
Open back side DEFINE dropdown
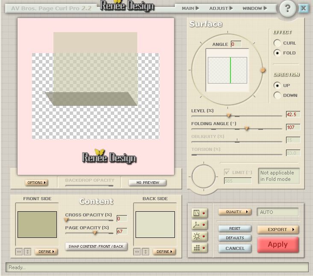pyautogui.click(x=164, y=252)
